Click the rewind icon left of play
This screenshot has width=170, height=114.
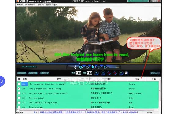click(87, 67)
